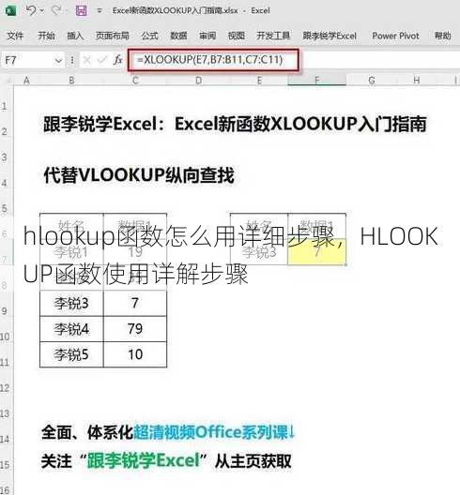Switch to the 开发工具 ribbon tab
Image resolution: width=460 pixels, height=495 pixels.
(x=273, y=36)
